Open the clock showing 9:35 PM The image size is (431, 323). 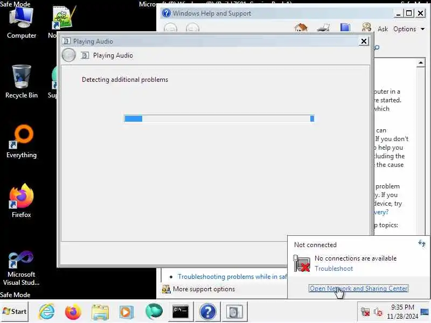click(402, 312)
